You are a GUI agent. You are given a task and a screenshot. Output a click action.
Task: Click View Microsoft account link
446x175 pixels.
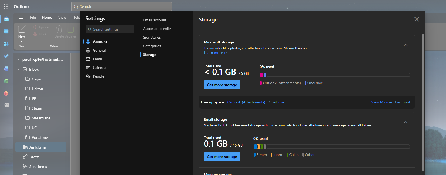[391, 102]
